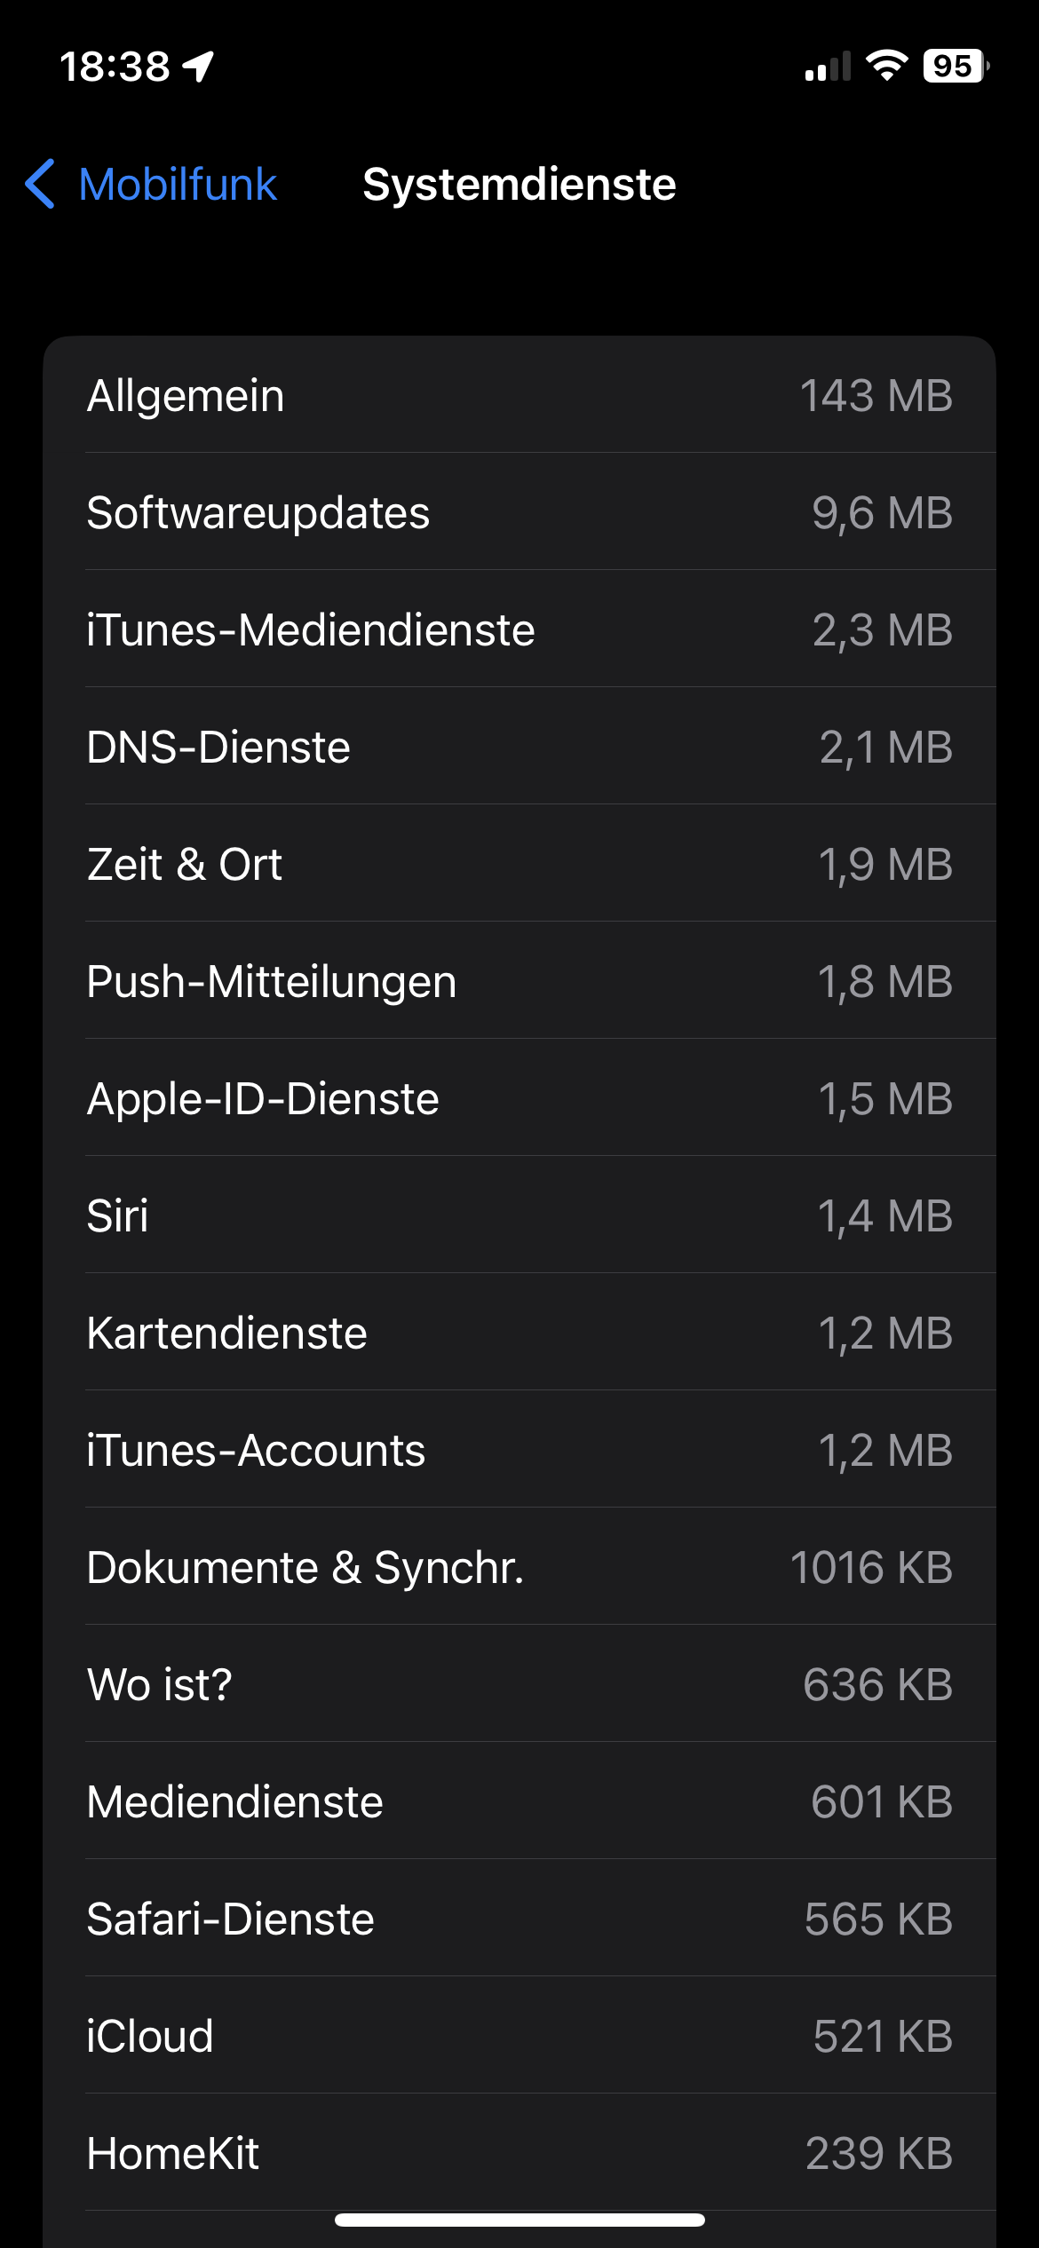This screenshot has width=1039, height=2248.
Task: Tap the iTunes-Mediendienste row
Action: coord(519,629)
